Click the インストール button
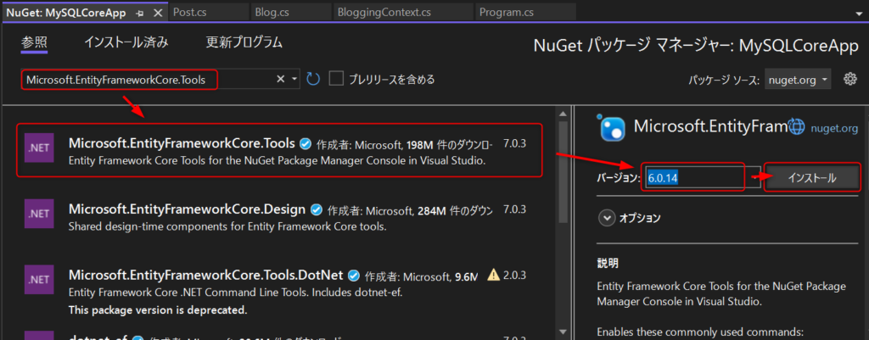Image resolution: width=869 pixels, height=340 pixels. 812,178
